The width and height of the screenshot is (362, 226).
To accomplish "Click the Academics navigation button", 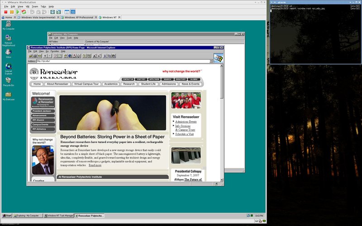I will (111, 84).
